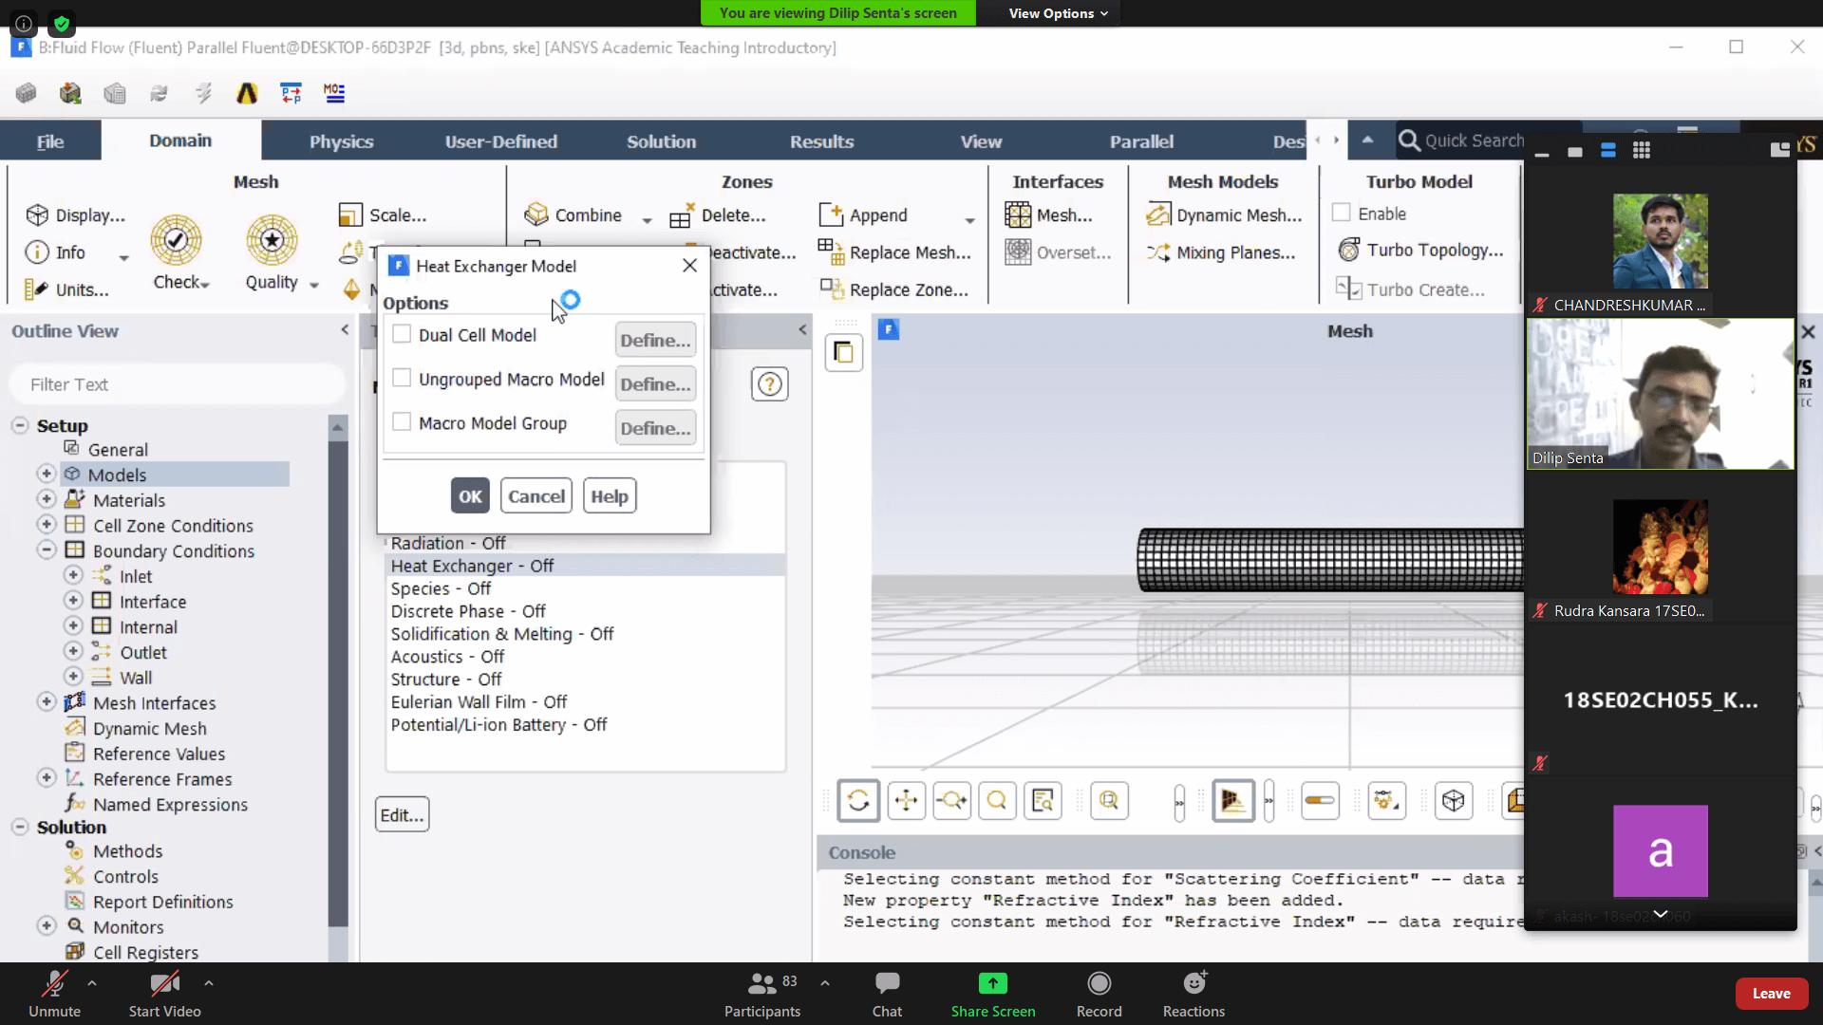This screenshot has width=1823, height=1025.
Task: Click the mesh Check icon
Action: point(176,241)
